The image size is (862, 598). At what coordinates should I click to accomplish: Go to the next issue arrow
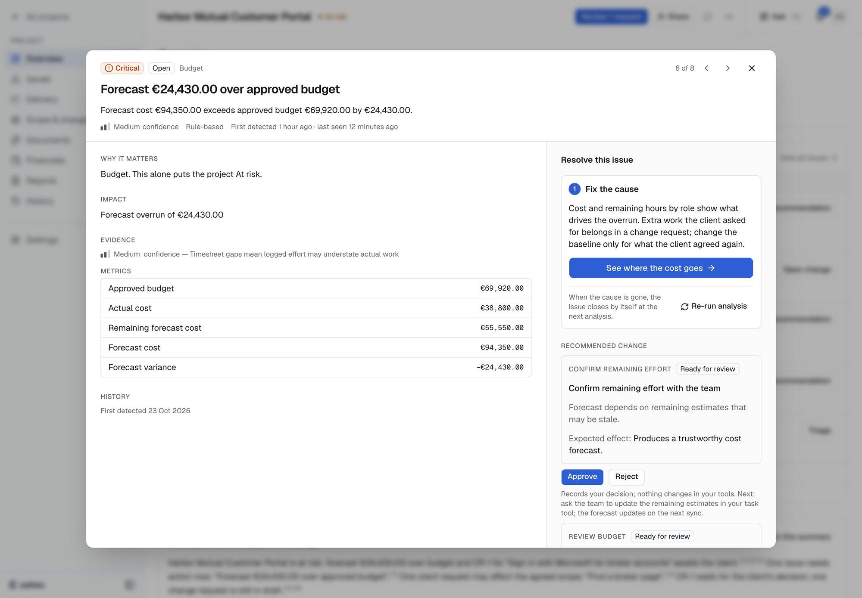[728, 68]
